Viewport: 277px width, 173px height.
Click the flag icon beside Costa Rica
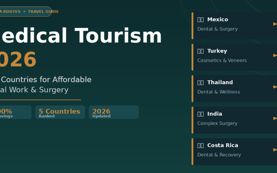coord(200,145)
